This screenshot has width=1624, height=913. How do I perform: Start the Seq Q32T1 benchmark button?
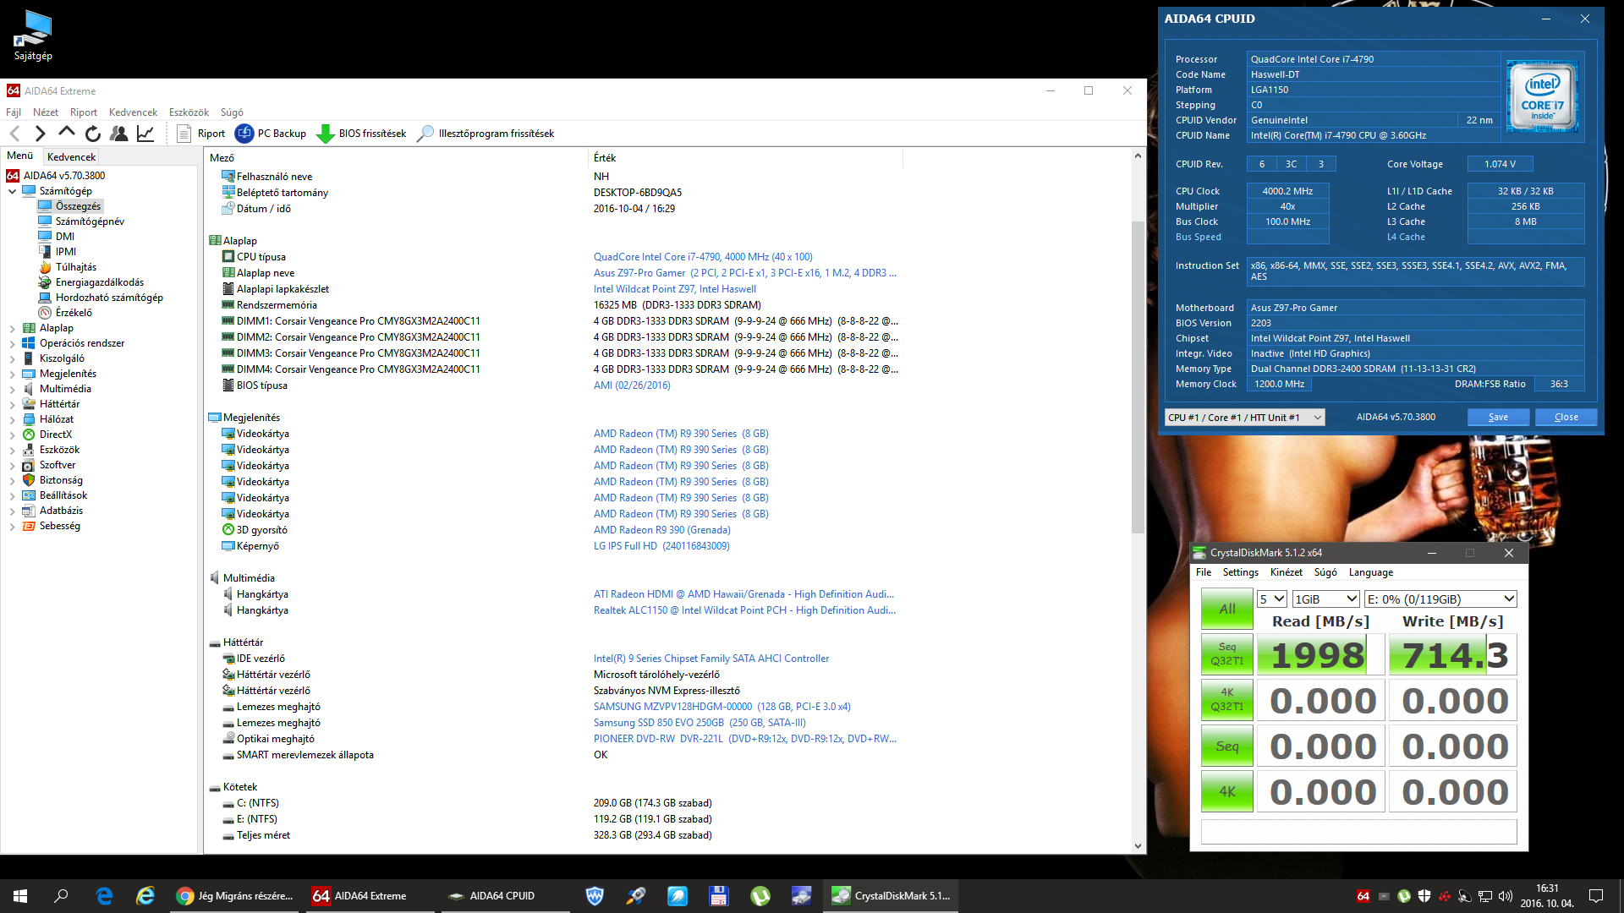point(1226,654)
